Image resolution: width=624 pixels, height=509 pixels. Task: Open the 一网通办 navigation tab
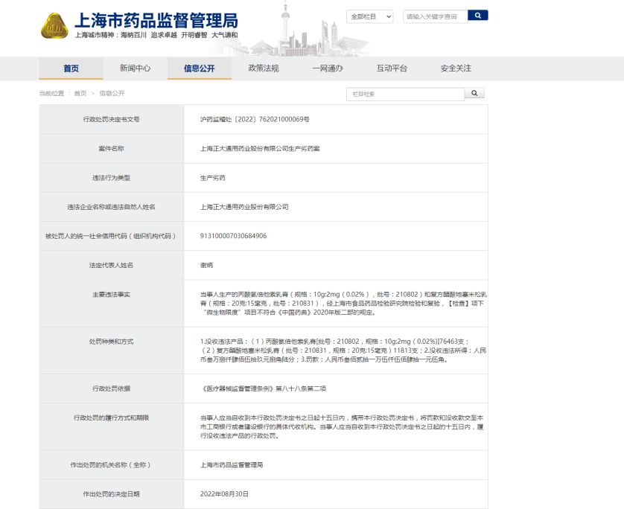coord(328,68)
